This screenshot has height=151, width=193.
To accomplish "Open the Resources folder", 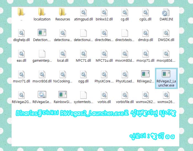I will tap(63, 12).
